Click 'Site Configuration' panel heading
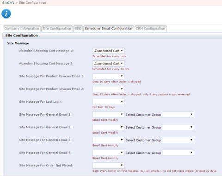The image size is (222, 176). pos(21,35)
